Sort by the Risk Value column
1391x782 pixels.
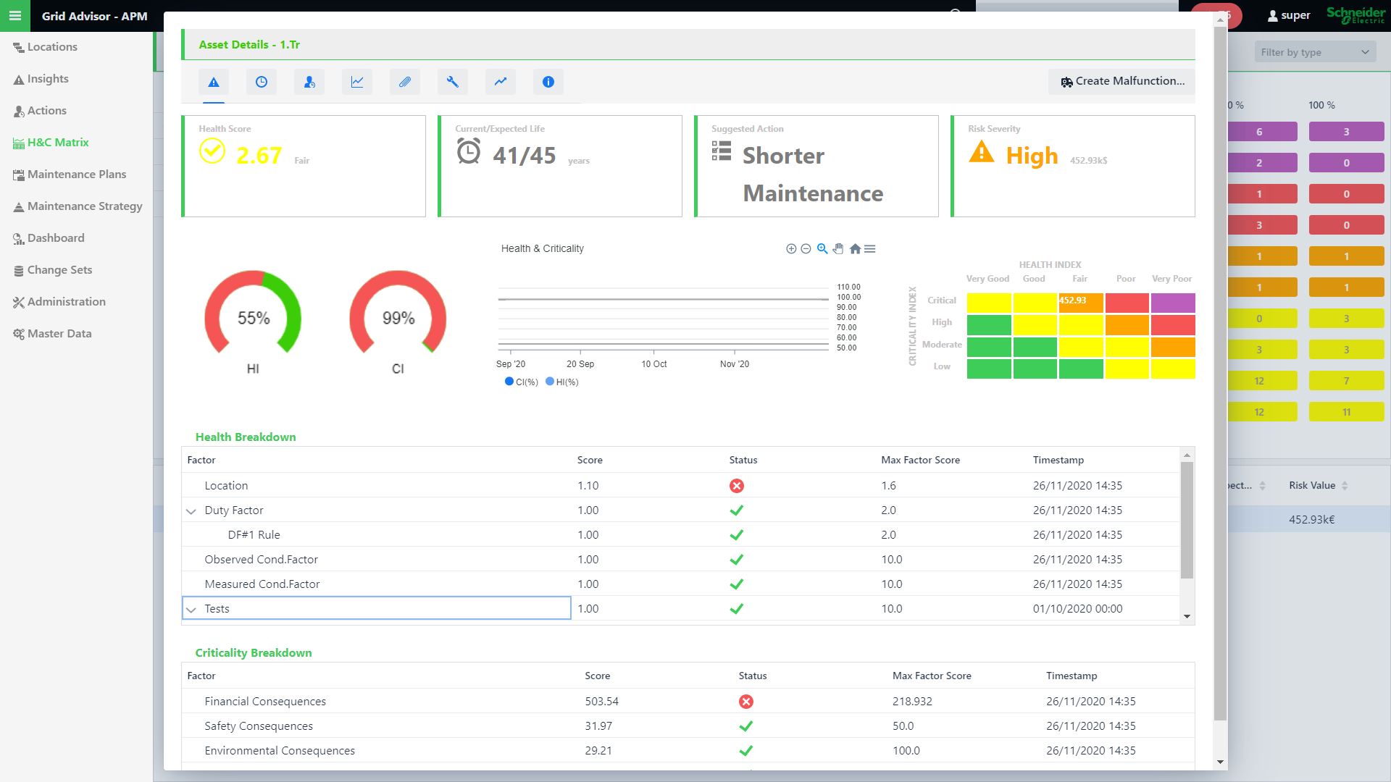[x=1313, y=485]
